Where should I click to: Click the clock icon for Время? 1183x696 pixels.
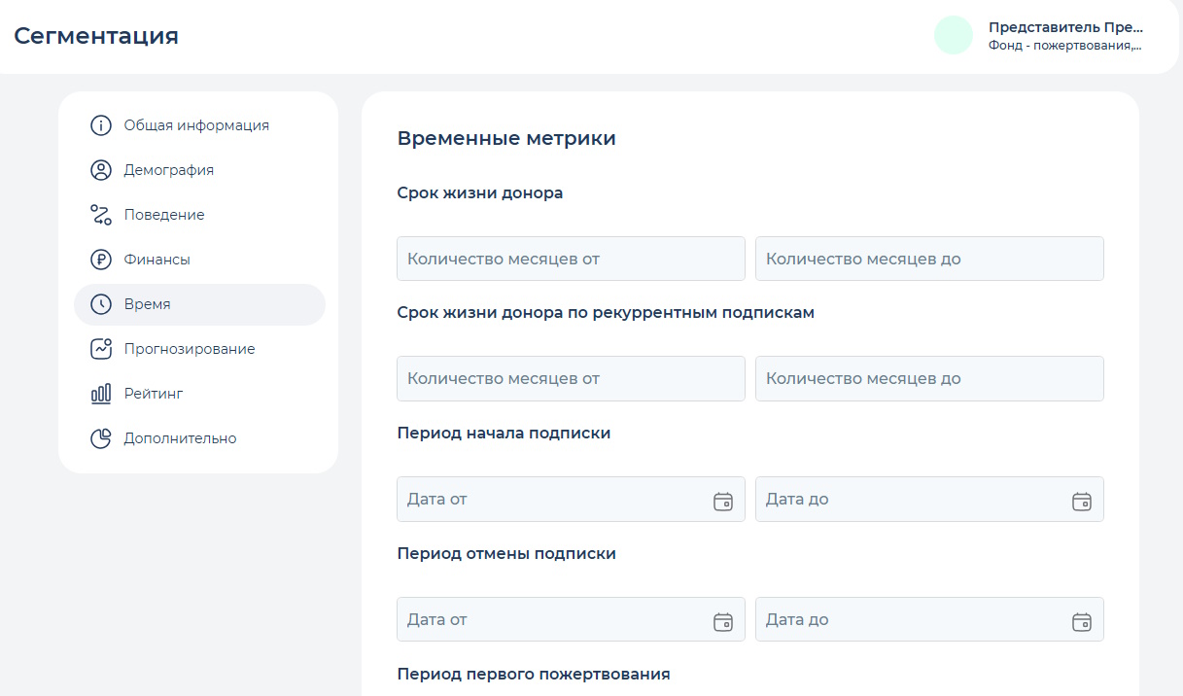click(x=101, y=303)
